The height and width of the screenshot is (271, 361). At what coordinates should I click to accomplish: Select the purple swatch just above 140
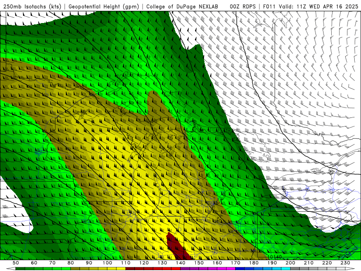pyautogui.click(x=185, y=268)
